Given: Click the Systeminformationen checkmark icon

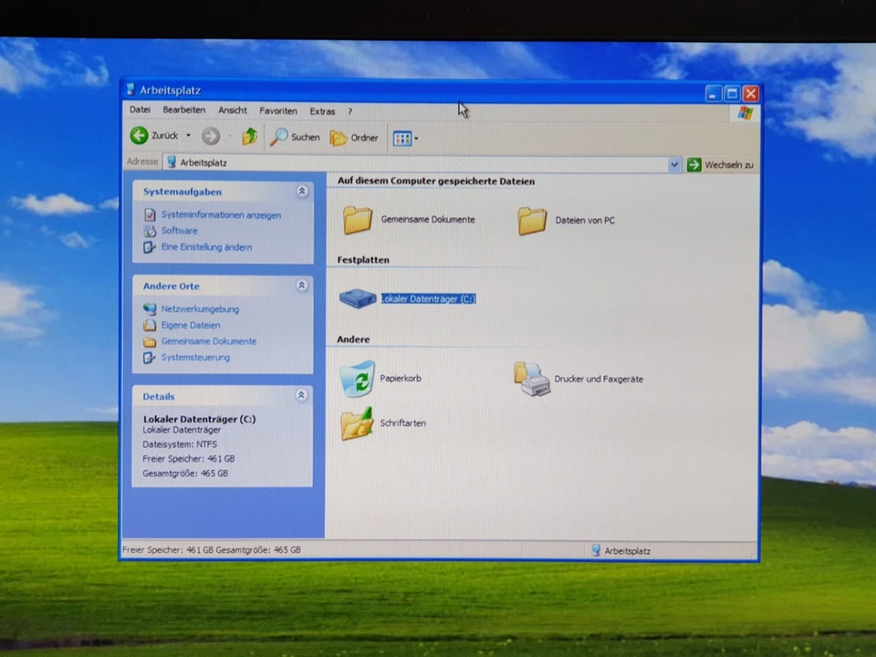Looking at the screenshot, I should [150, 215].
